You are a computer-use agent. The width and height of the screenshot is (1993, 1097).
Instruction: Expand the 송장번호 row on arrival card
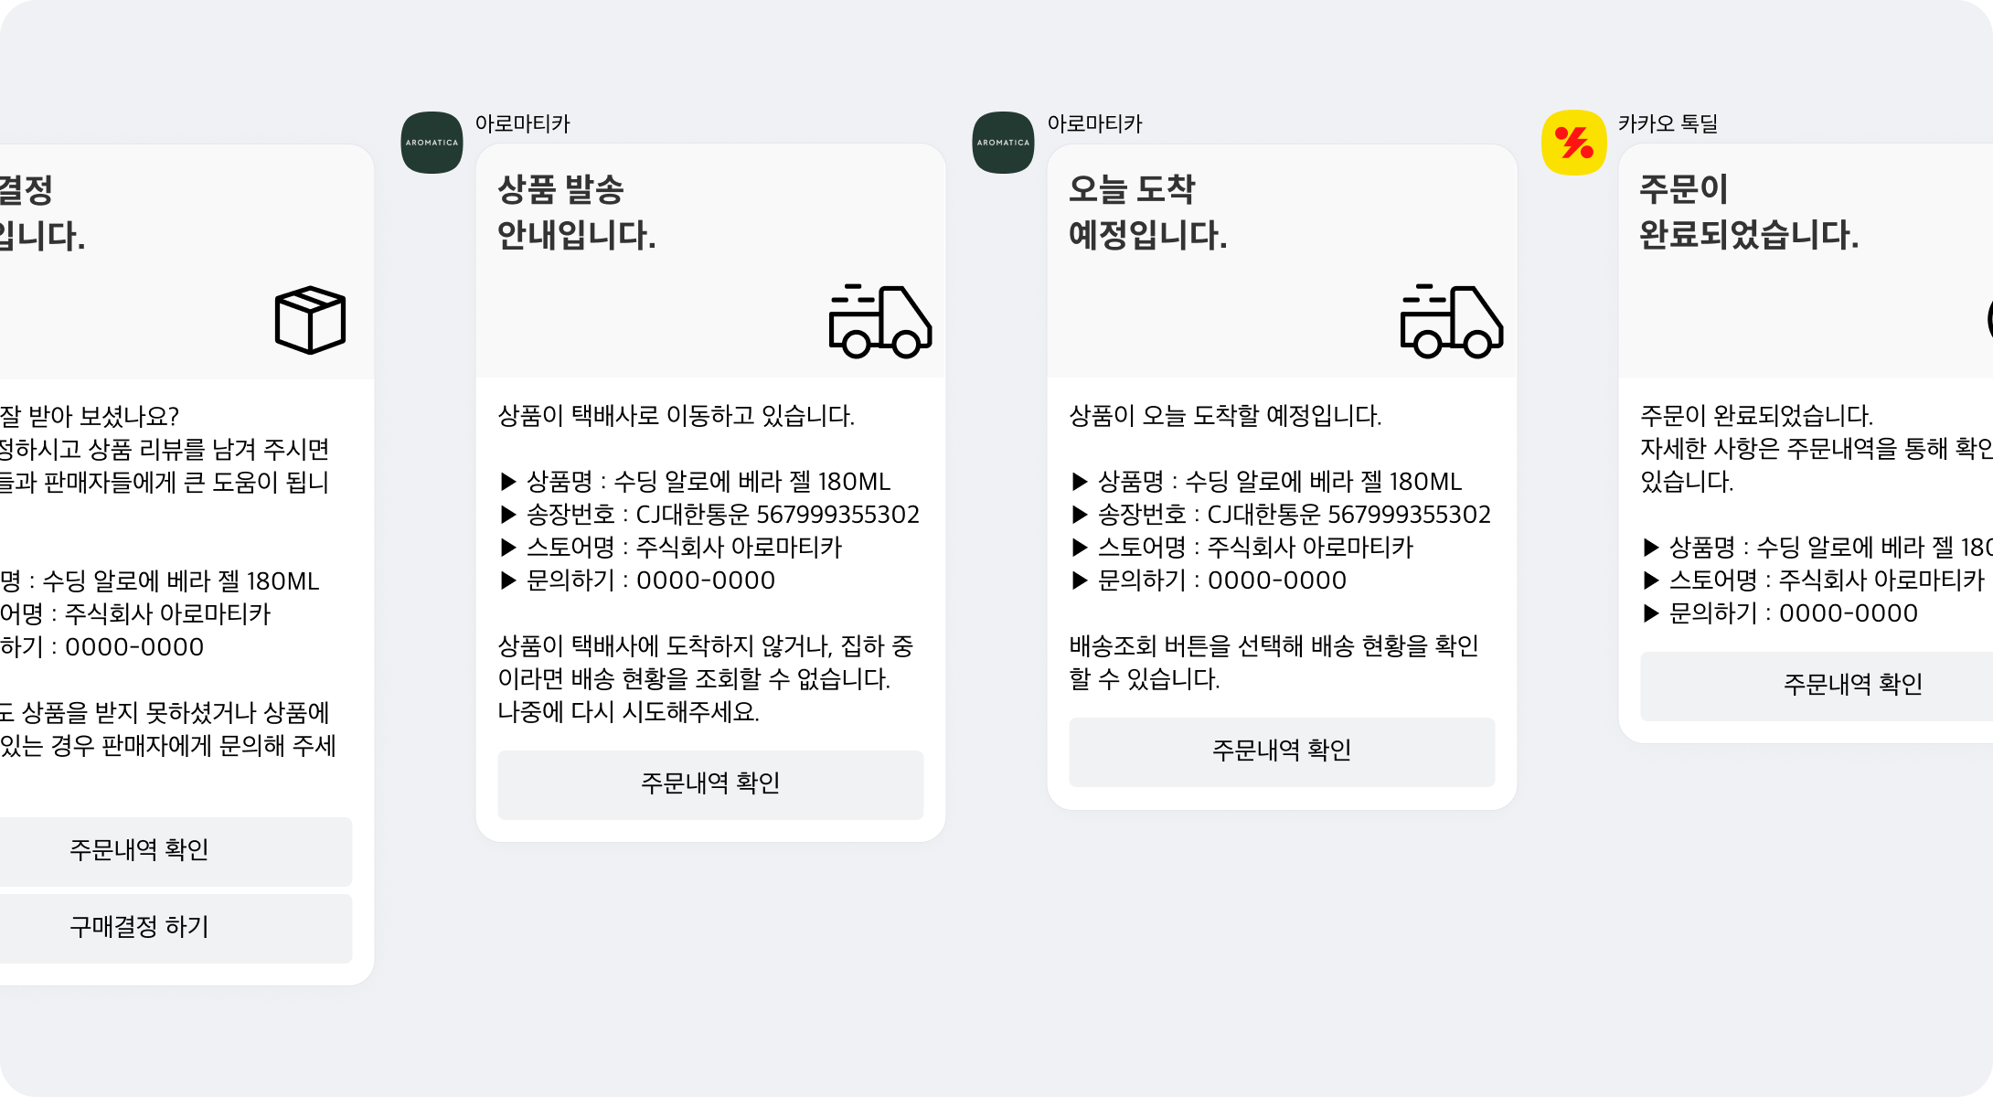[x=1282, y=514]
